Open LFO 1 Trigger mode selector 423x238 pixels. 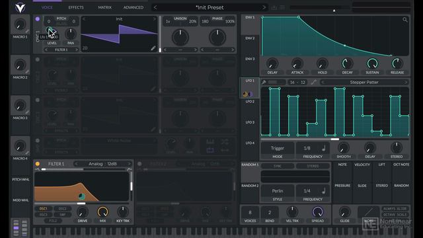[x=278, y=148]
